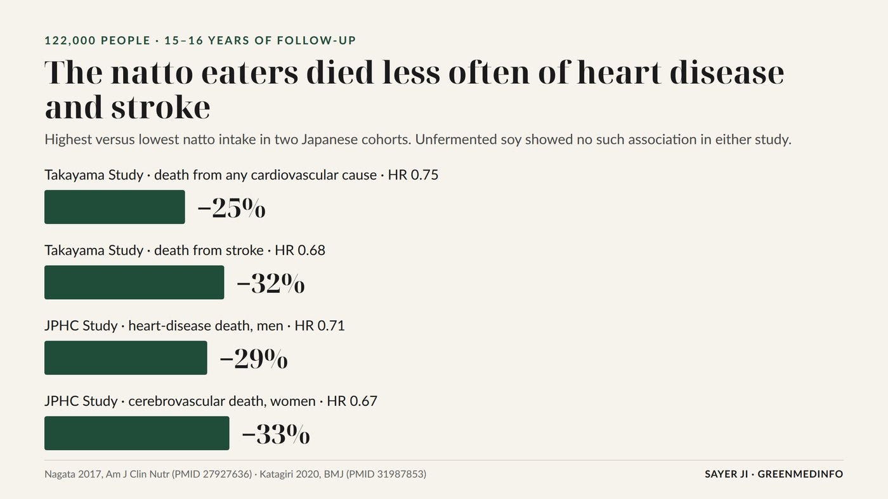Select the green bar showing −33%
Viewport: 888px width, 499px height.
point(137,433)
